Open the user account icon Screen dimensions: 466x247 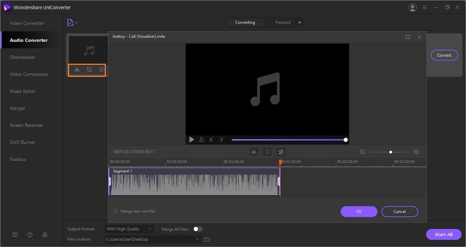click(x=412, y=8)
